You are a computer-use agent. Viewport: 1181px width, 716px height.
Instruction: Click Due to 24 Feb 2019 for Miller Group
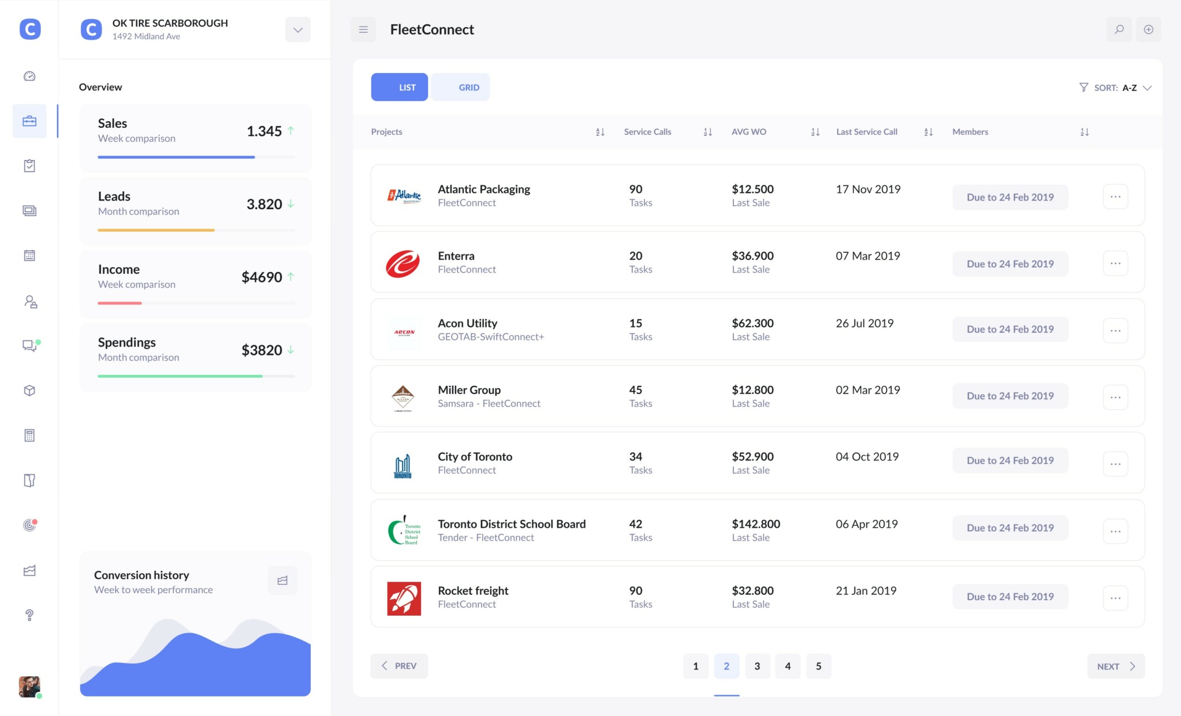coord(1010,396)
